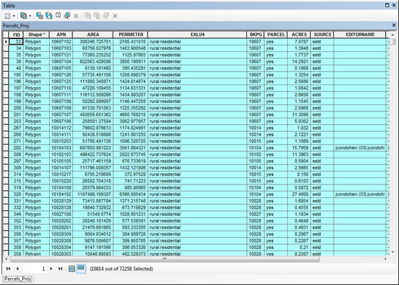Open the Table Options menu icon
Image resolution: width=399 pixels, height=285 pixels.
[6, 14]
